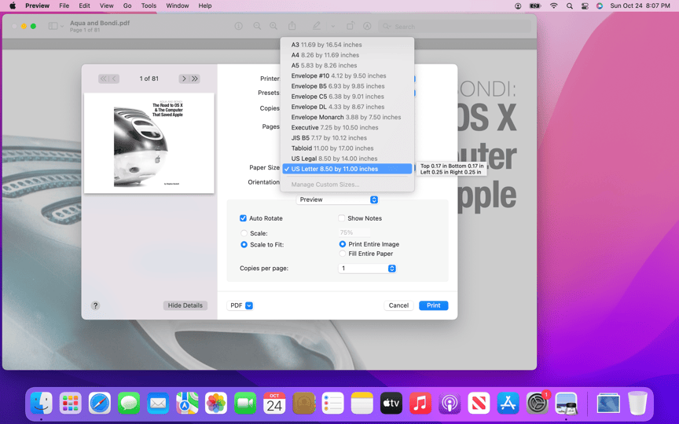Viewport: 679px width, 424px height.
Task: Choose A3 paper size
Action: [347, 45]
